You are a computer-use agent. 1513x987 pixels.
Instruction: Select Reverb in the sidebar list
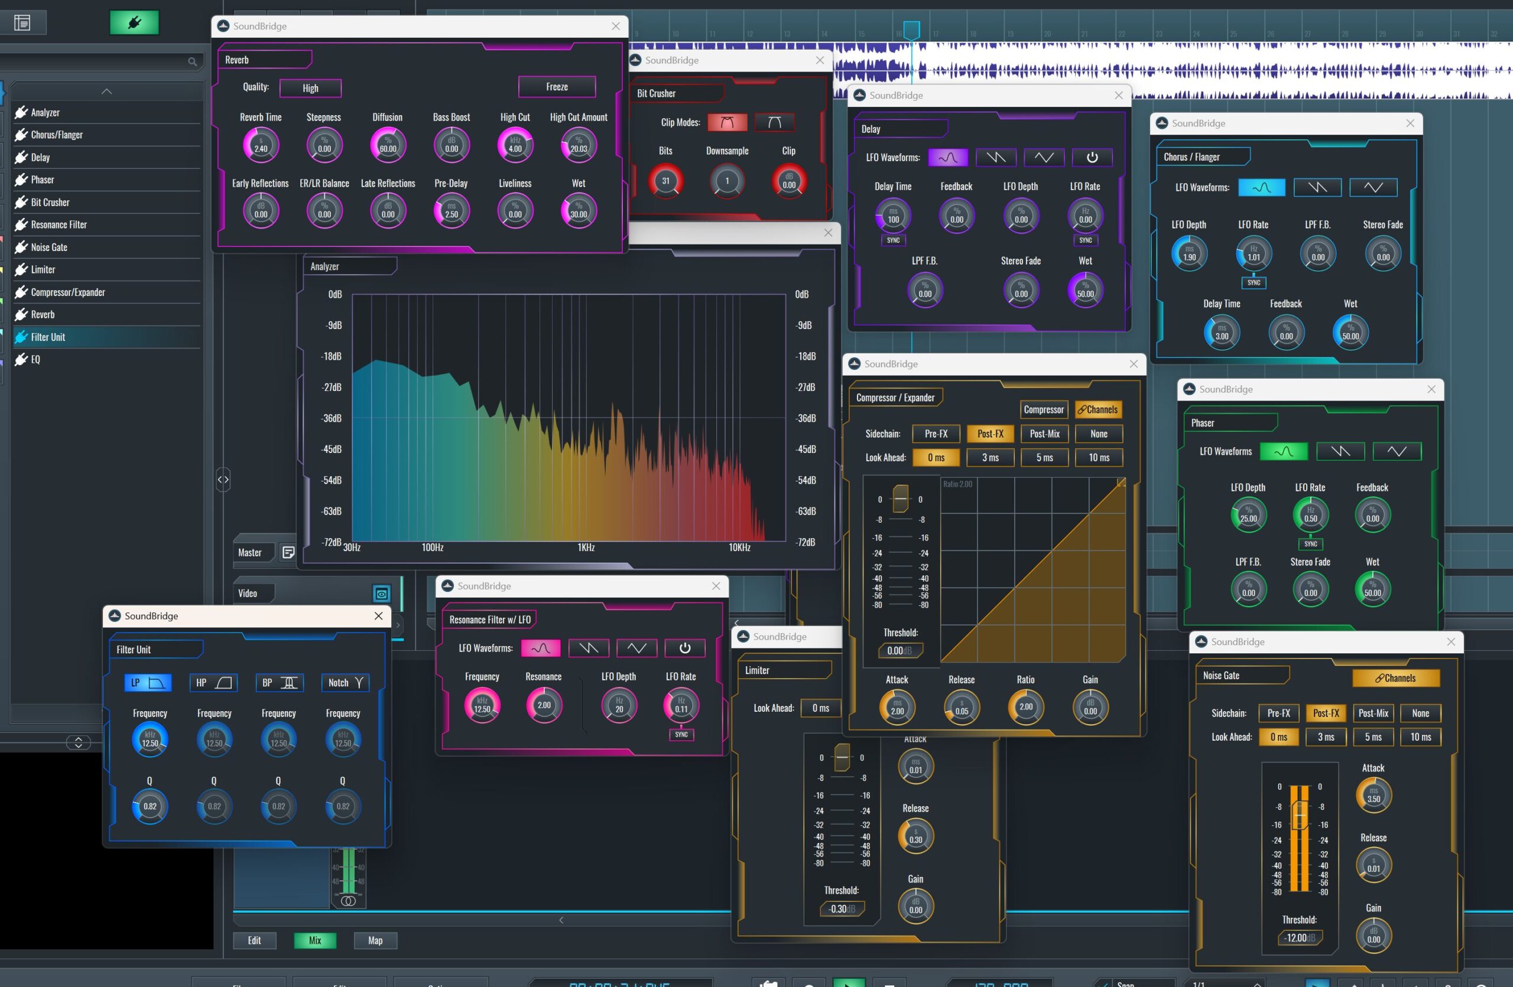tap(107, 314)
